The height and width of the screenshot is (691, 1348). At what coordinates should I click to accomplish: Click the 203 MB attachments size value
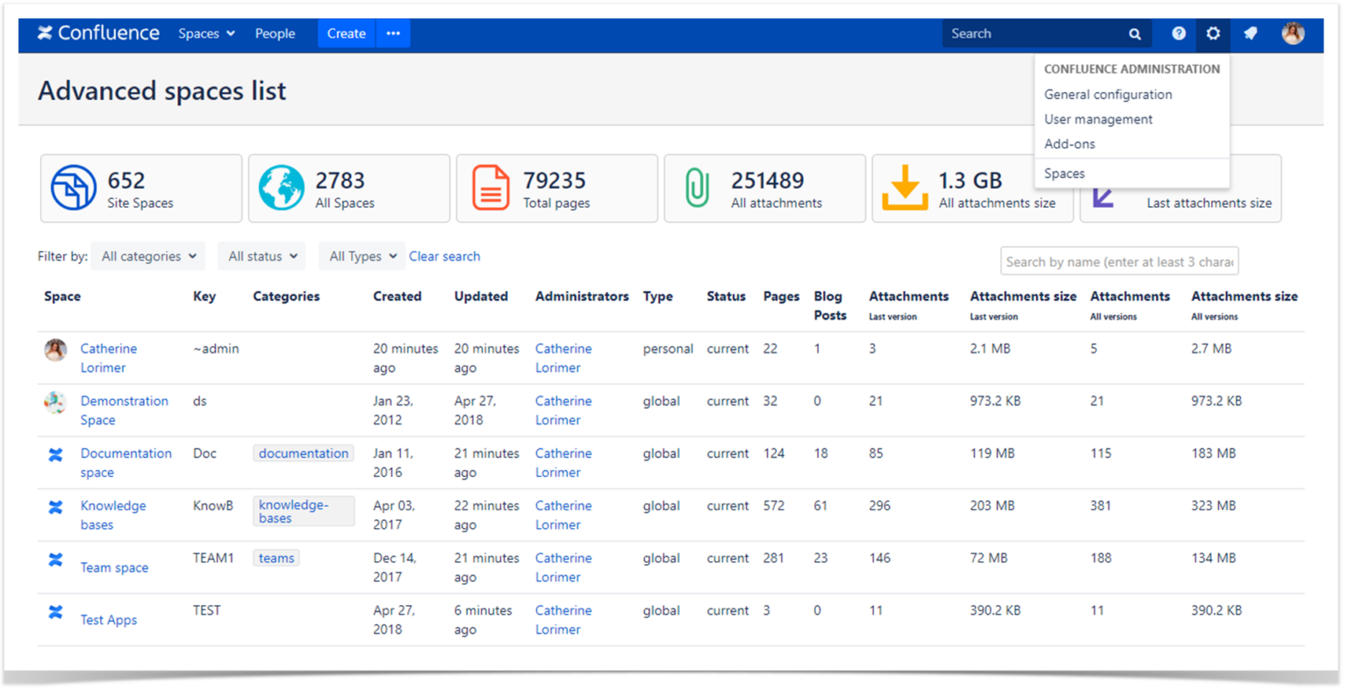pos(992,506)
